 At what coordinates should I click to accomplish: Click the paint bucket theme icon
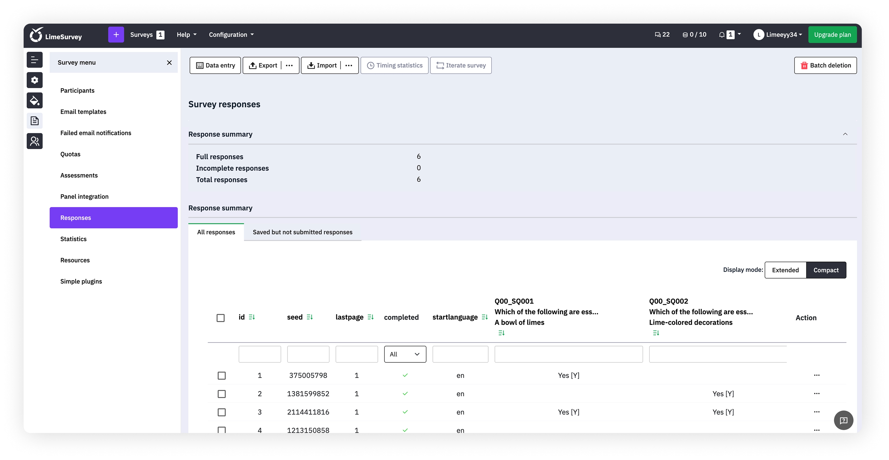tap(35, 100)
